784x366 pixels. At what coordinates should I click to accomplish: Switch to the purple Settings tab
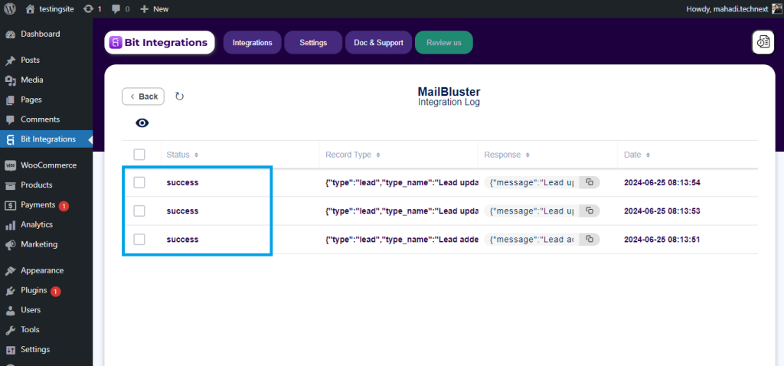click(x=313, y=43)
